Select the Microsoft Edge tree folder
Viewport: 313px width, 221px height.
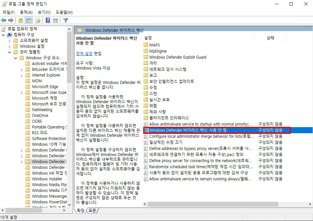42,87
